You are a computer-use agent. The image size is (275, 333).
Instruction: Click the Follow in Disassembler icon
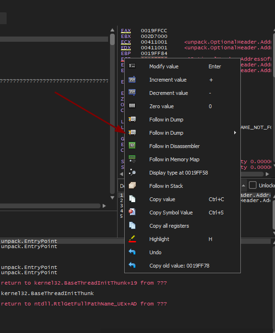[x=132, y=146]
